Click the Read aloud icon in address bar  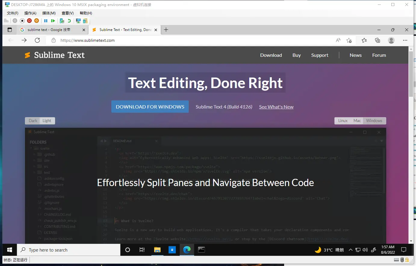338,40
